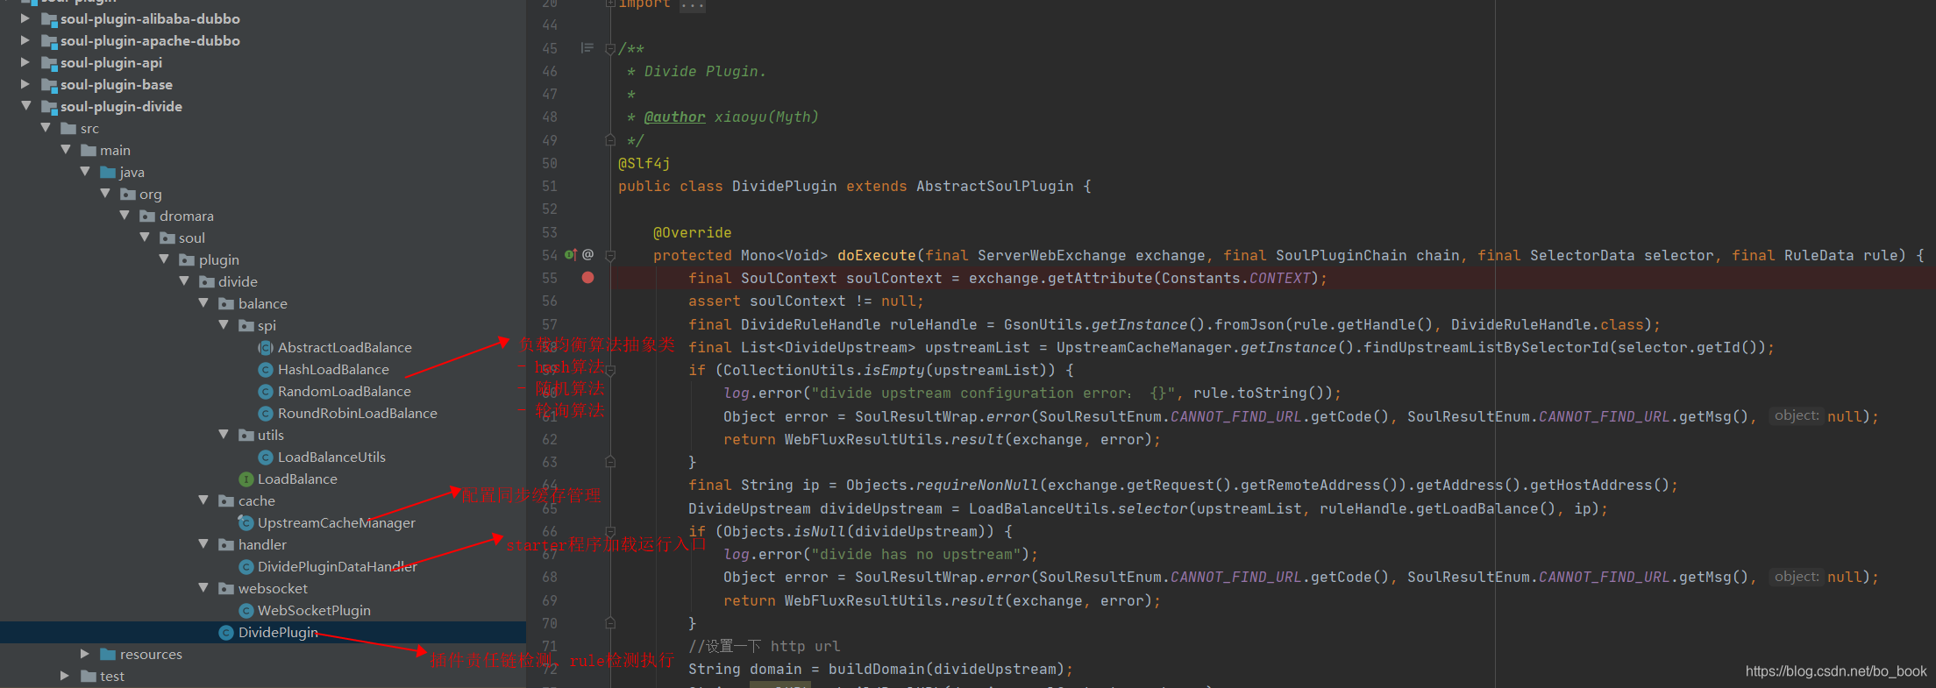
Task: Click the soul-plugin-divide module folder icon
Action: point(49,107)
